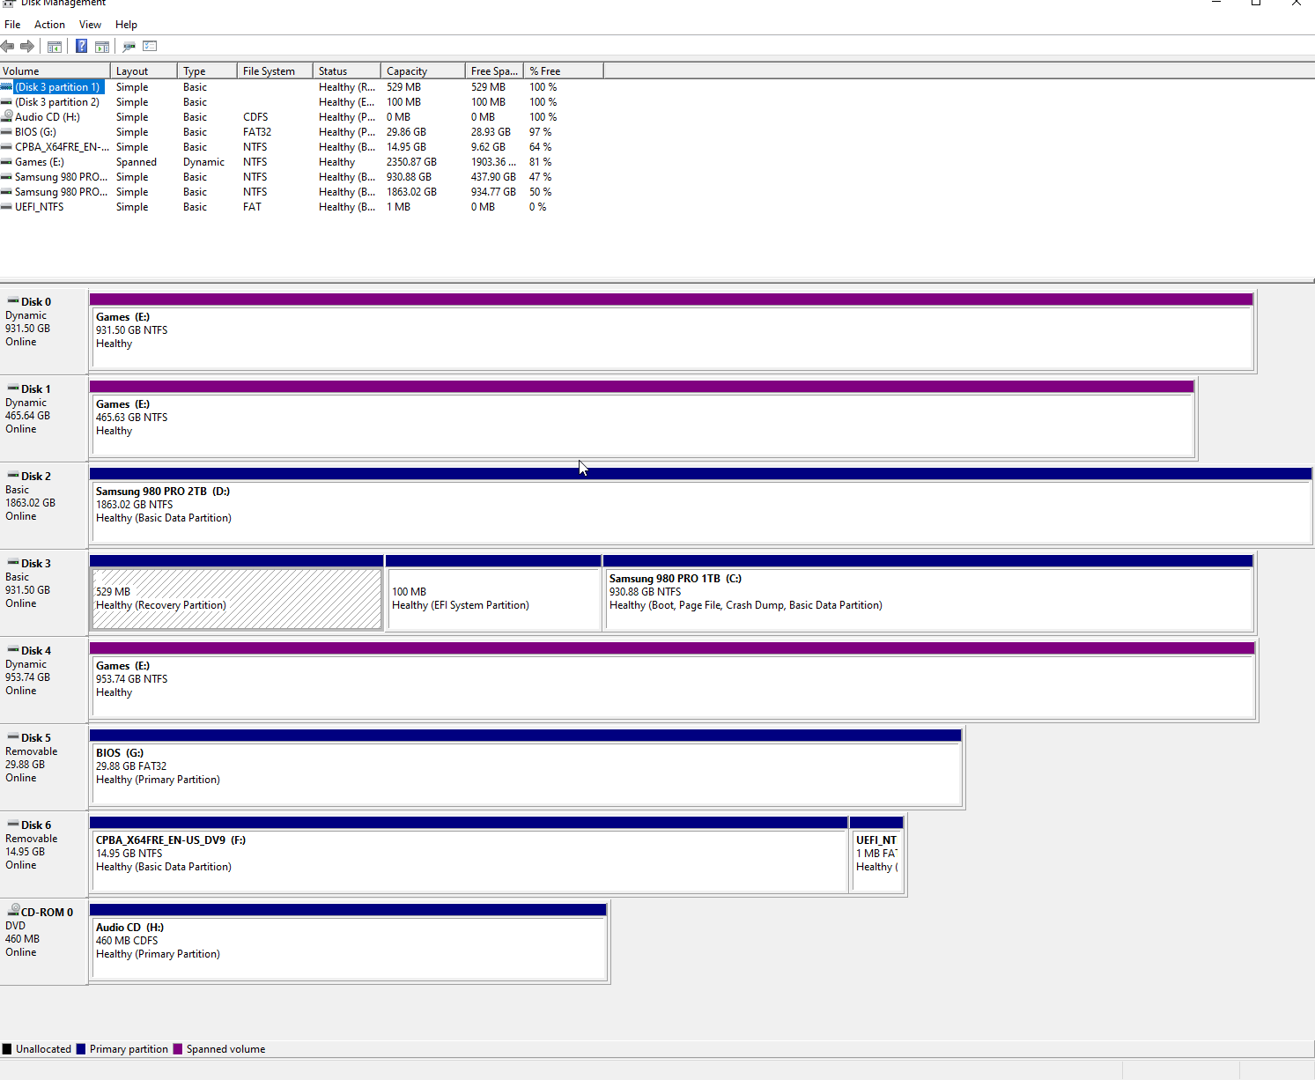Sort by the % Free column header

tap(564, 70)
